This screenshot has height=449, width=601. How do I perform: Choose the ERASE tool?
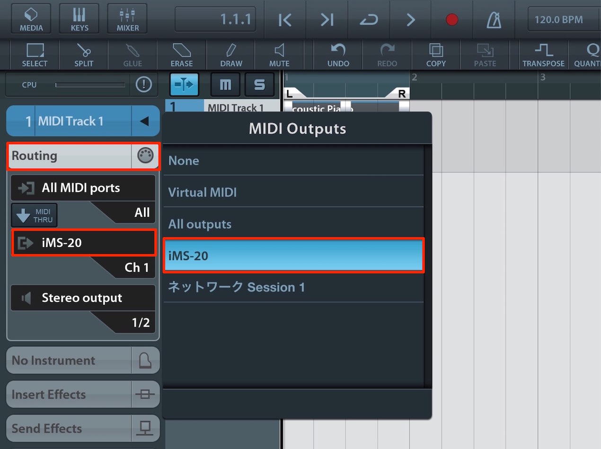point(182,55)
